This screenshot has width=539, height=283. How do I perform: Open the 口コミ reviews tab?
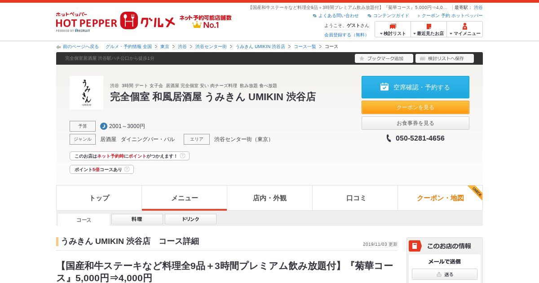[x=355, y=198]
